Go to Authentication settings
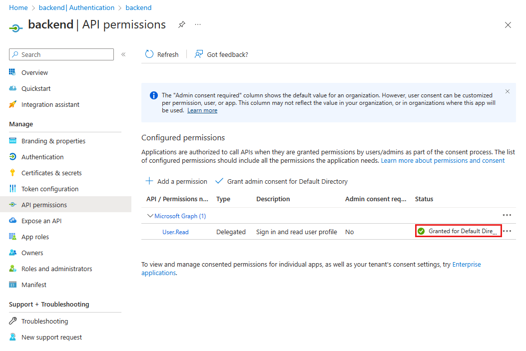This screenshot has height=351, width=526. (x=42, y=157)
